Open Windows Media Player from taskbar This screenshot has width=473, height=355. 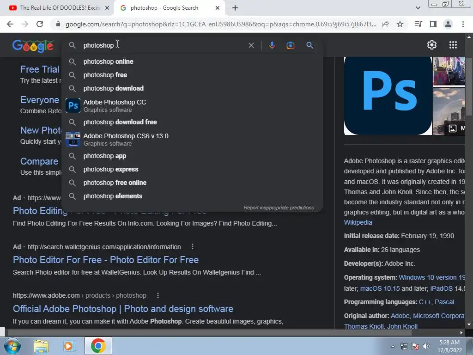(69, 346)
